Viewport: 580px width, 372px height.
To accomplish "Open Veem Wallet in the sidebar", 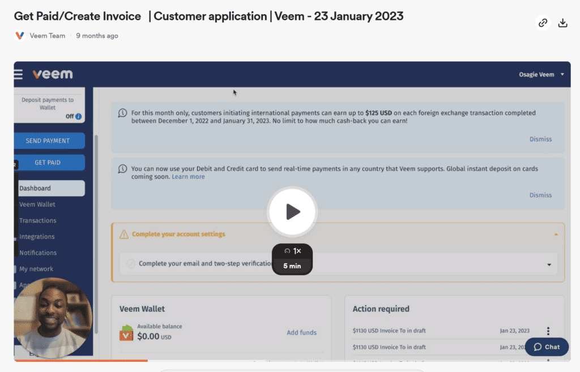I will tap(37, 204).
